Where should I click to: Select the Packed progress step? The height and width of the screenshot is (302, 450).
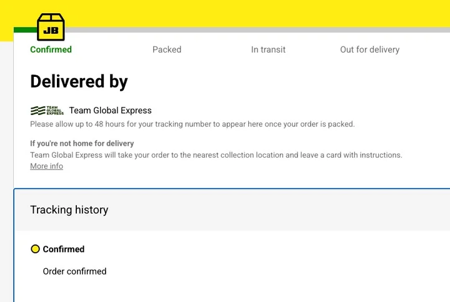coord(167,49)
